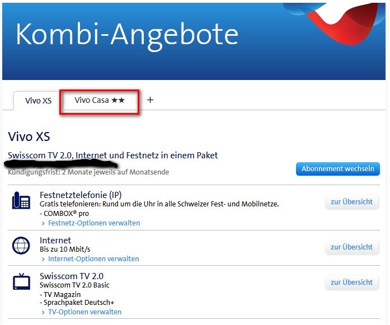Click the Vivo XS section heading
The height and width of the screenshot is (325, 390).
(x=29, y=136)
